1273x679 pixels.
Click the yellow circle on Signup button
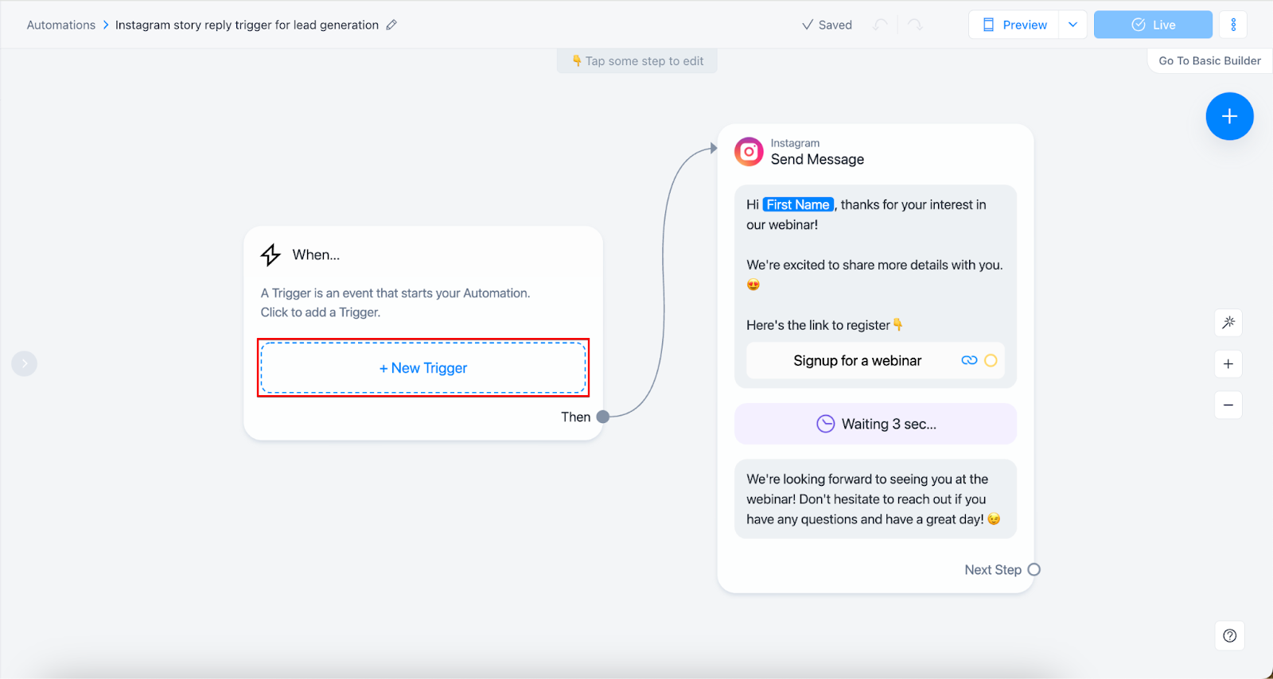tap(991, 360)
